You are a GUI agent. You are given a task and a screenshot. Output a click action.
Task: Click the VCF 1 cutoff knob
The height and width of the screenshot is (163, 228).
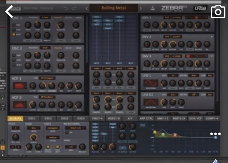[x=33, y=85]
